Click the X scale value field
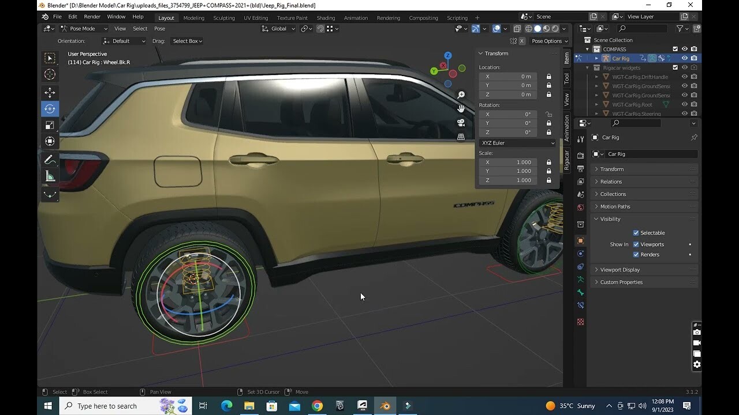 507,163
